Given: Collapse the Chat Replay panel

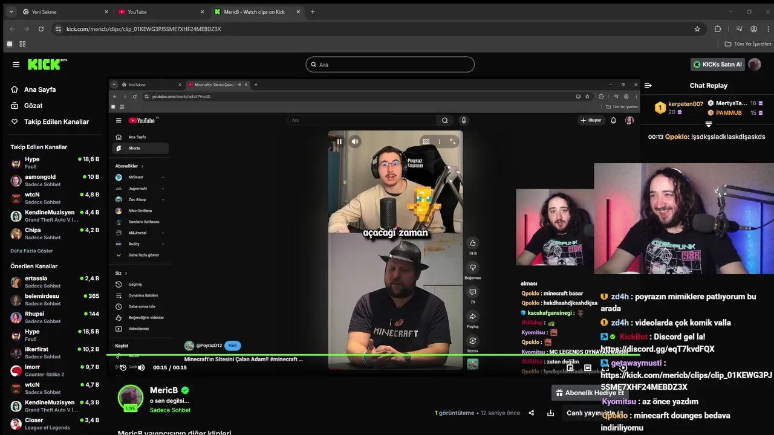Looking at the screenshot, I should (x=648, y=86).
